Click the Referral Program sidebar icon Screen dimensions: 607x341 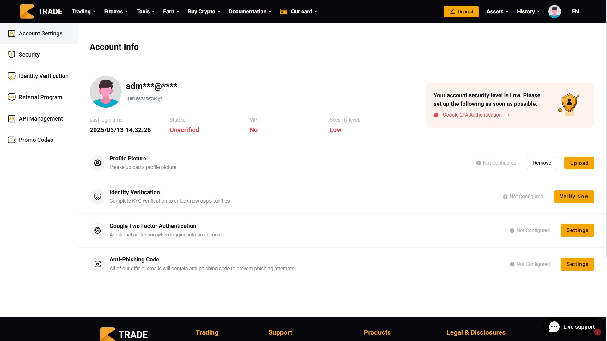pos(12,97)
